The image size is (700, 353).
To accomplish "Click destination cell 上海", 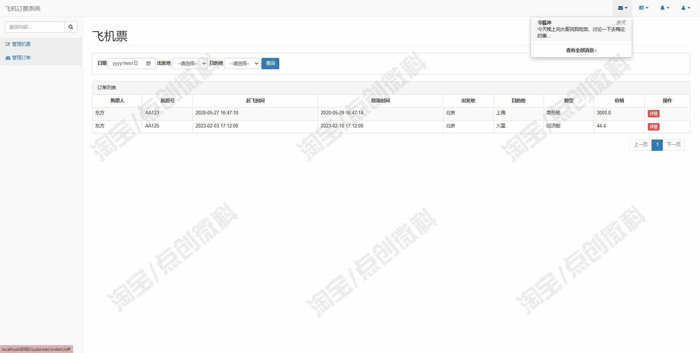I will coord(518,113).
